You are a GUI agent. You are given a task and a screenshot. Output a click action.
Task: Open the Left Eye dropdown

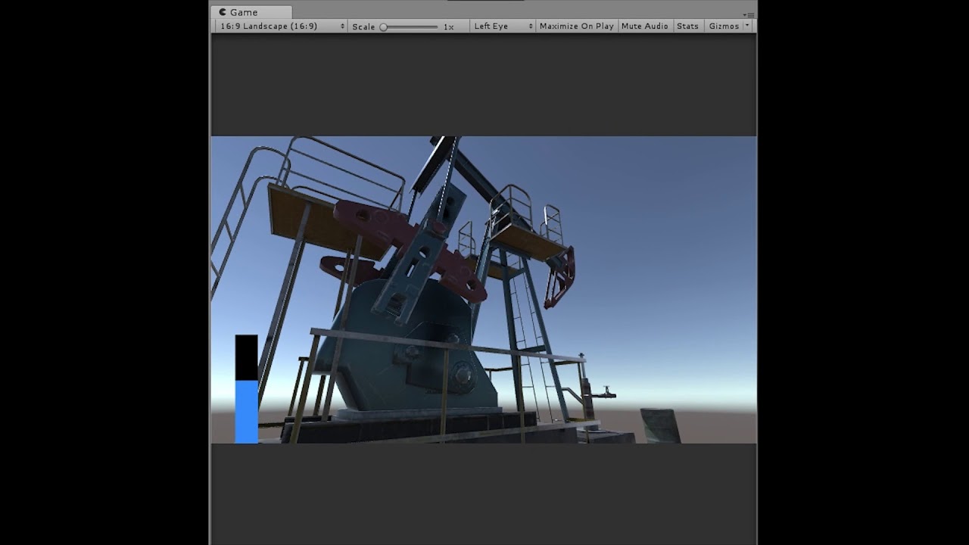click(x=503, y=26)
